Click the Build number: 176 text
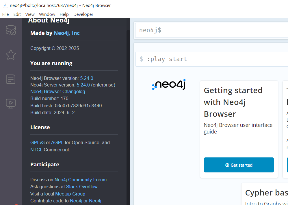Viewport: 288px width, 205px height. [49, 99]
